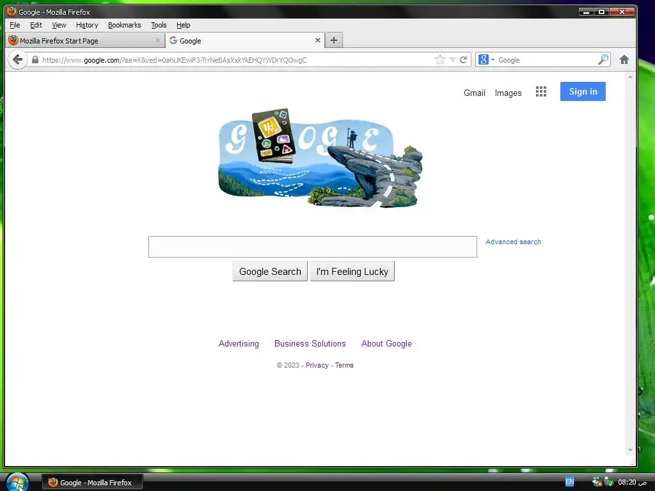Click the taskbar clock showing 08:20
655x491 pixels.
pyautogui.click(x=632, y=482)
